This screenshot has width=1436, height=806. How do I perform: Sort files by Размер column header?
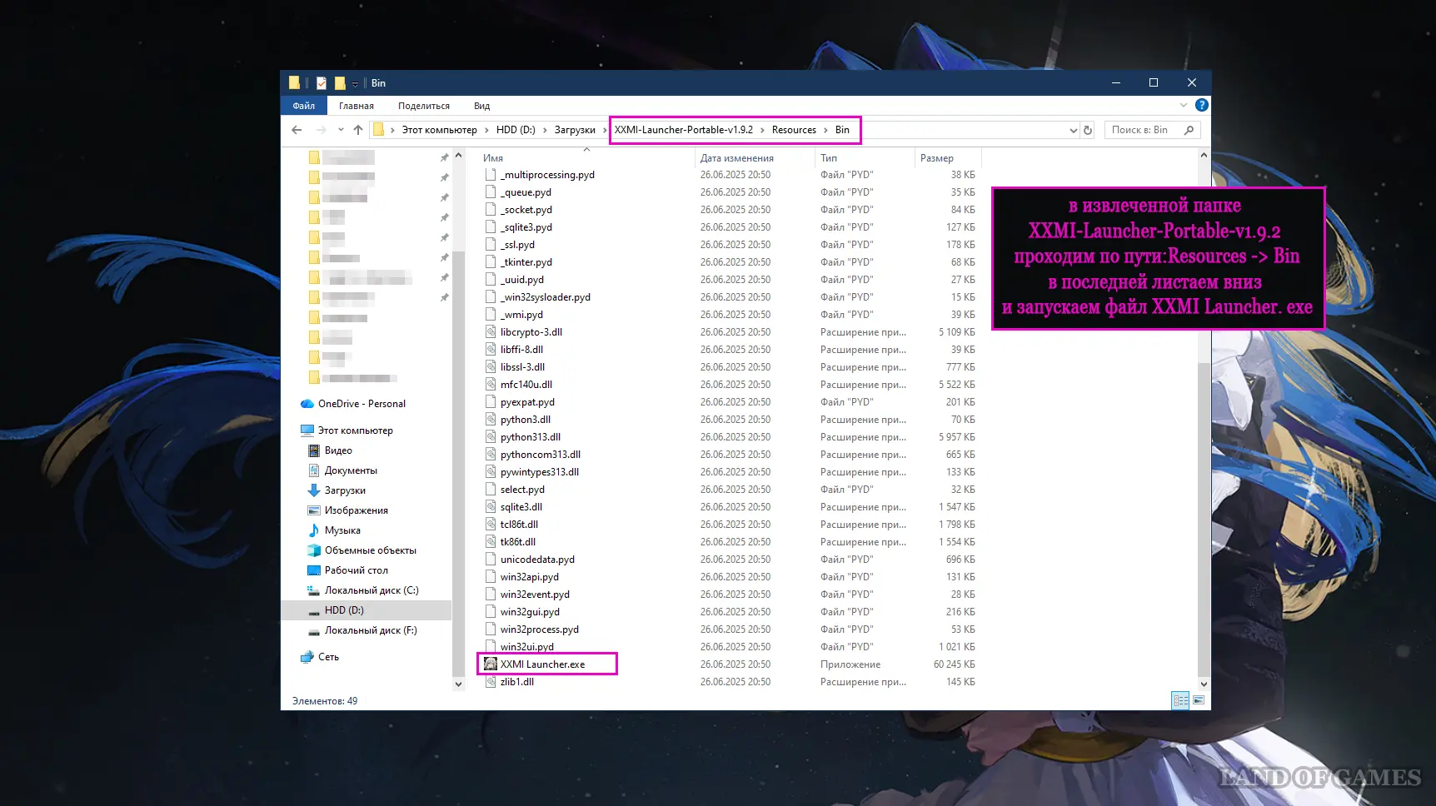point(937,158)
